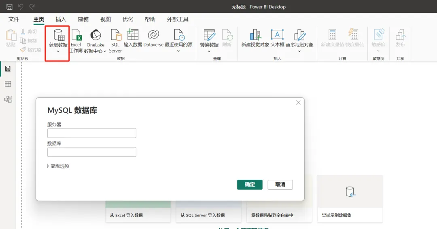Screen dimensions: 437x229
Task: Click the Excel 工作簿 icon
Action: pos(76,35)
